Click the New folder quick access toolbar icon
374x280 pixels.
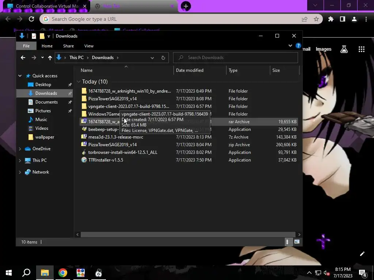pos(42,36)
